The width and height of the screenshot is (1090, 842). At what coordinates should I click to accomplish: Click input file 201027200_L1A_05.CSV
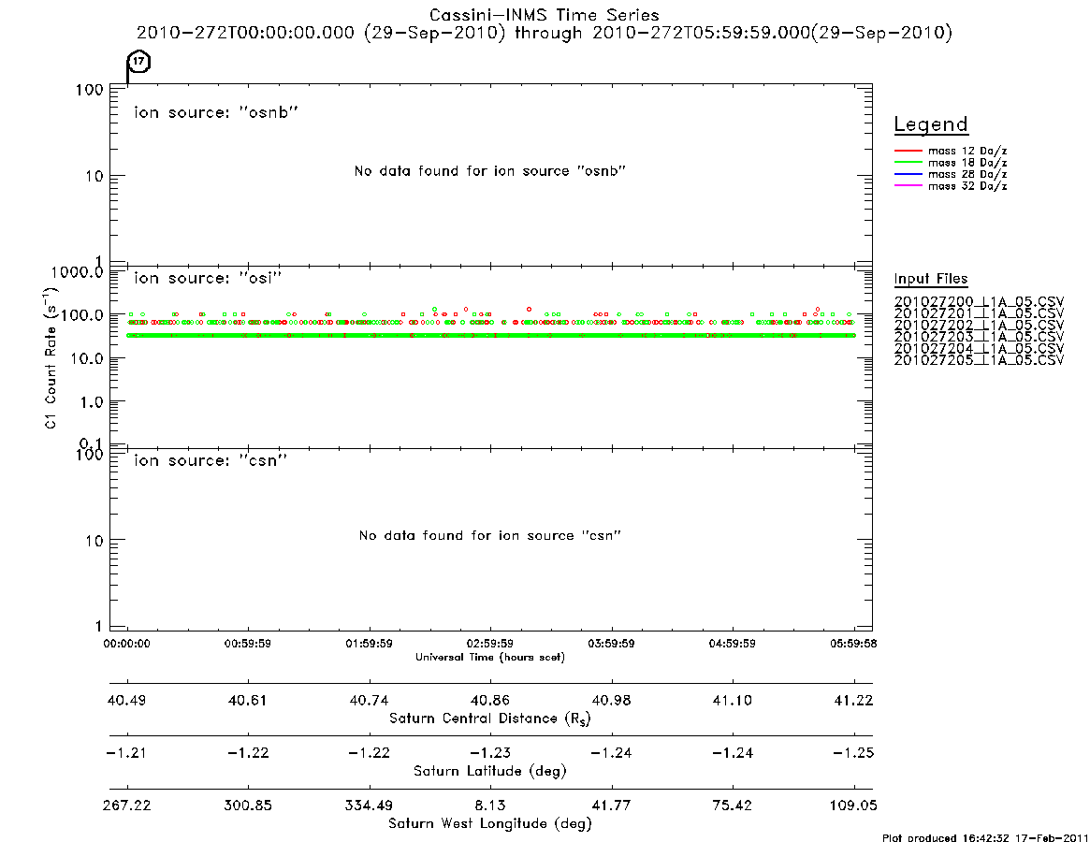pos(979,302)
